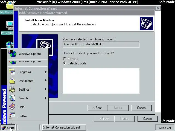Click the Documents folder icon
175x131 pixels.
click(12, 81)
